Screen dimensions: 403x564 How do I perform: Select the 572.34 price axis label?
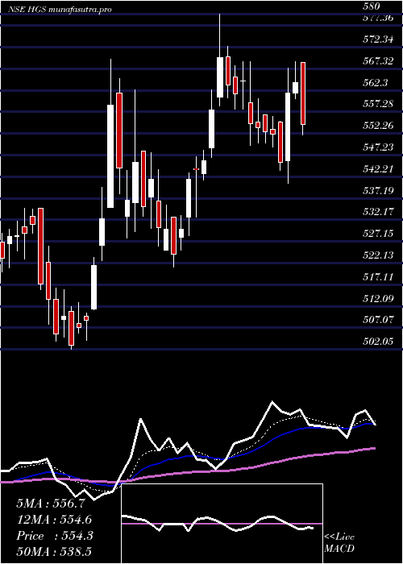coord(378,39)
